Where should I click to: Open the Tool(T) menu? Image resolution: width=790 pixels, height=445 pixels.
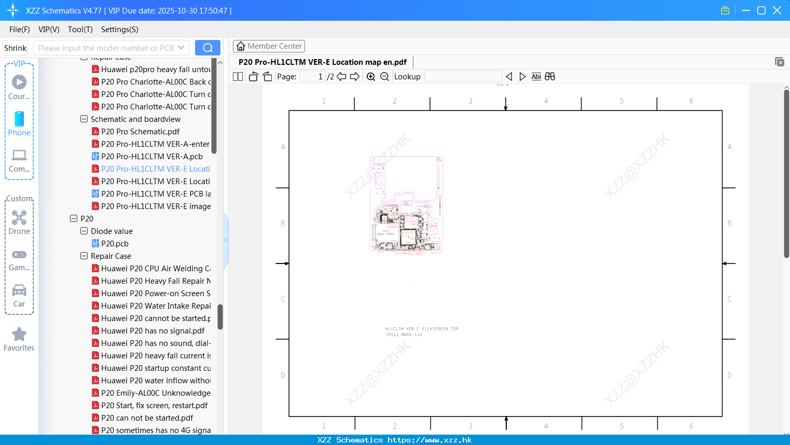coord(80,29)
